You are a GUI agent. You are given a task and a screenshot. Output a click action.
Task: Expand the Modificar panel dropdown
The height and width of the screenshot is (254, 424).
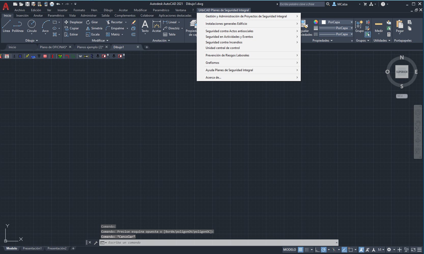click(x=100, y=41)
